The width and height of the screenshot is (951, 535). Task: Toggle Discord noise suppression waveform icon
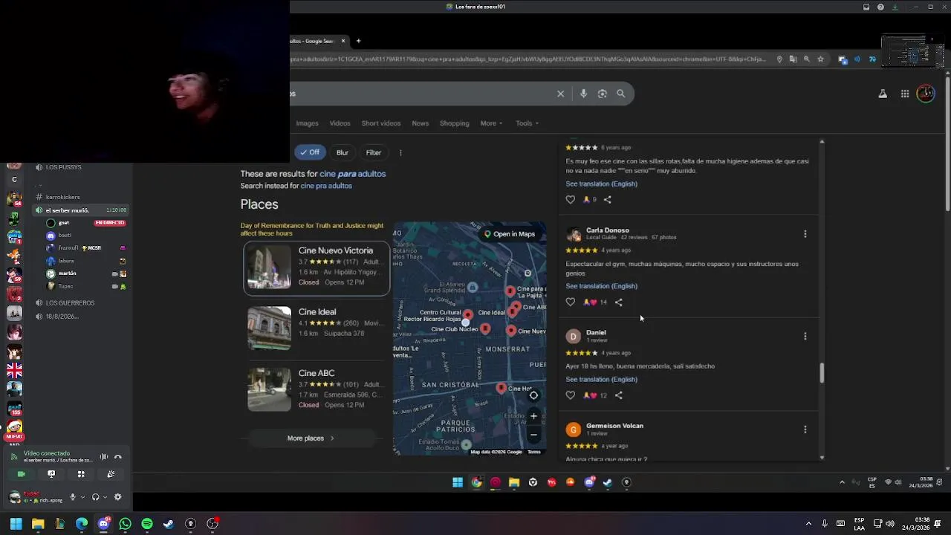(x=104, y=456)
